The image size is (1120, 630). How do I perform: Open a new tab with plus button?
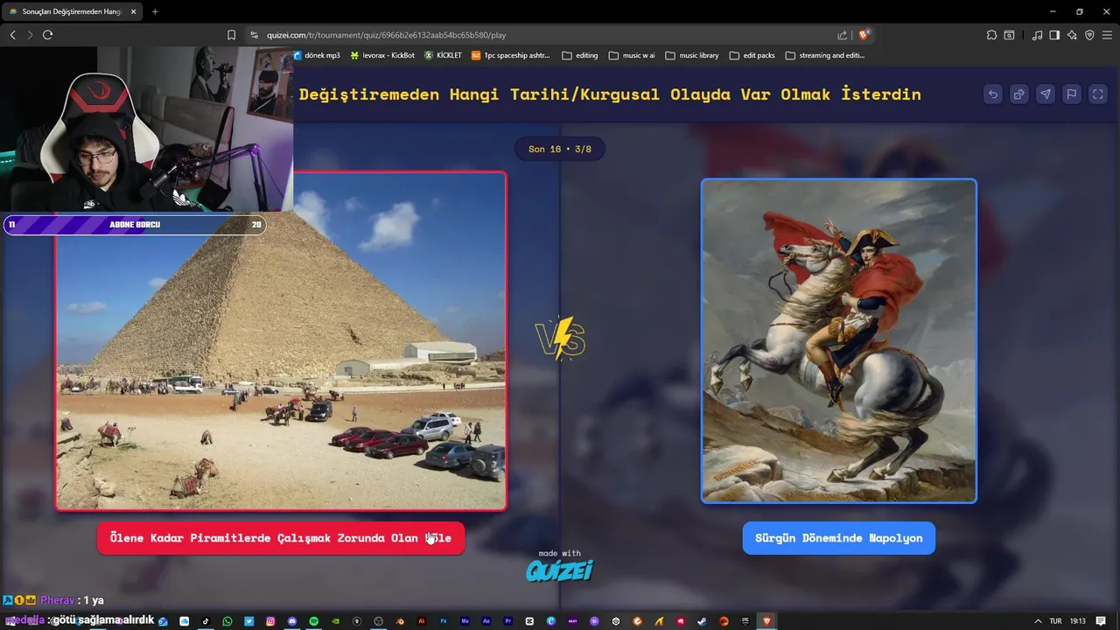pyautogui.click(x=155, y=11)
